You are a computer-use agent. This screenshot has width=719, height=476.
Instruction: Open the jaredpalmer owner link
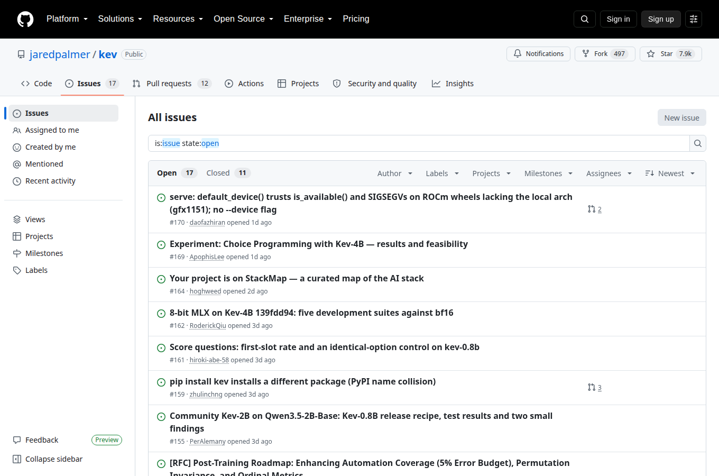[x=60, y=54]
